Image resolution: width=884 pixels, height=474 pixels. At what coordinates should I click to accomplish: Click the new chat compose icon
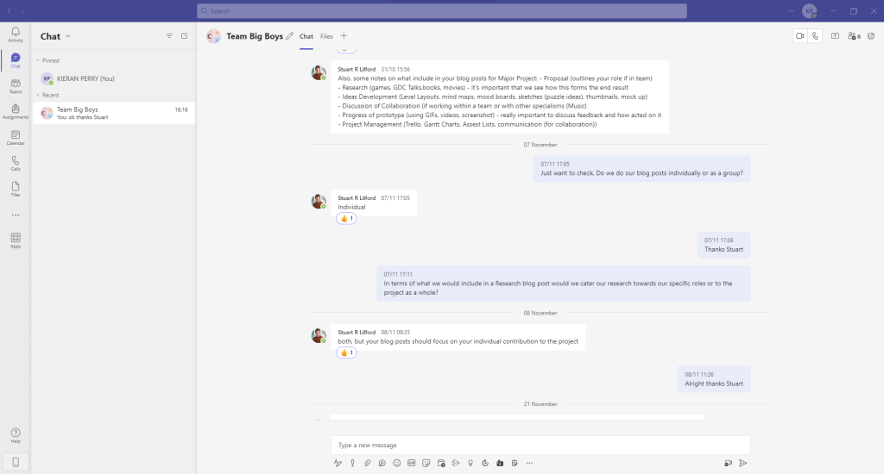184,36
